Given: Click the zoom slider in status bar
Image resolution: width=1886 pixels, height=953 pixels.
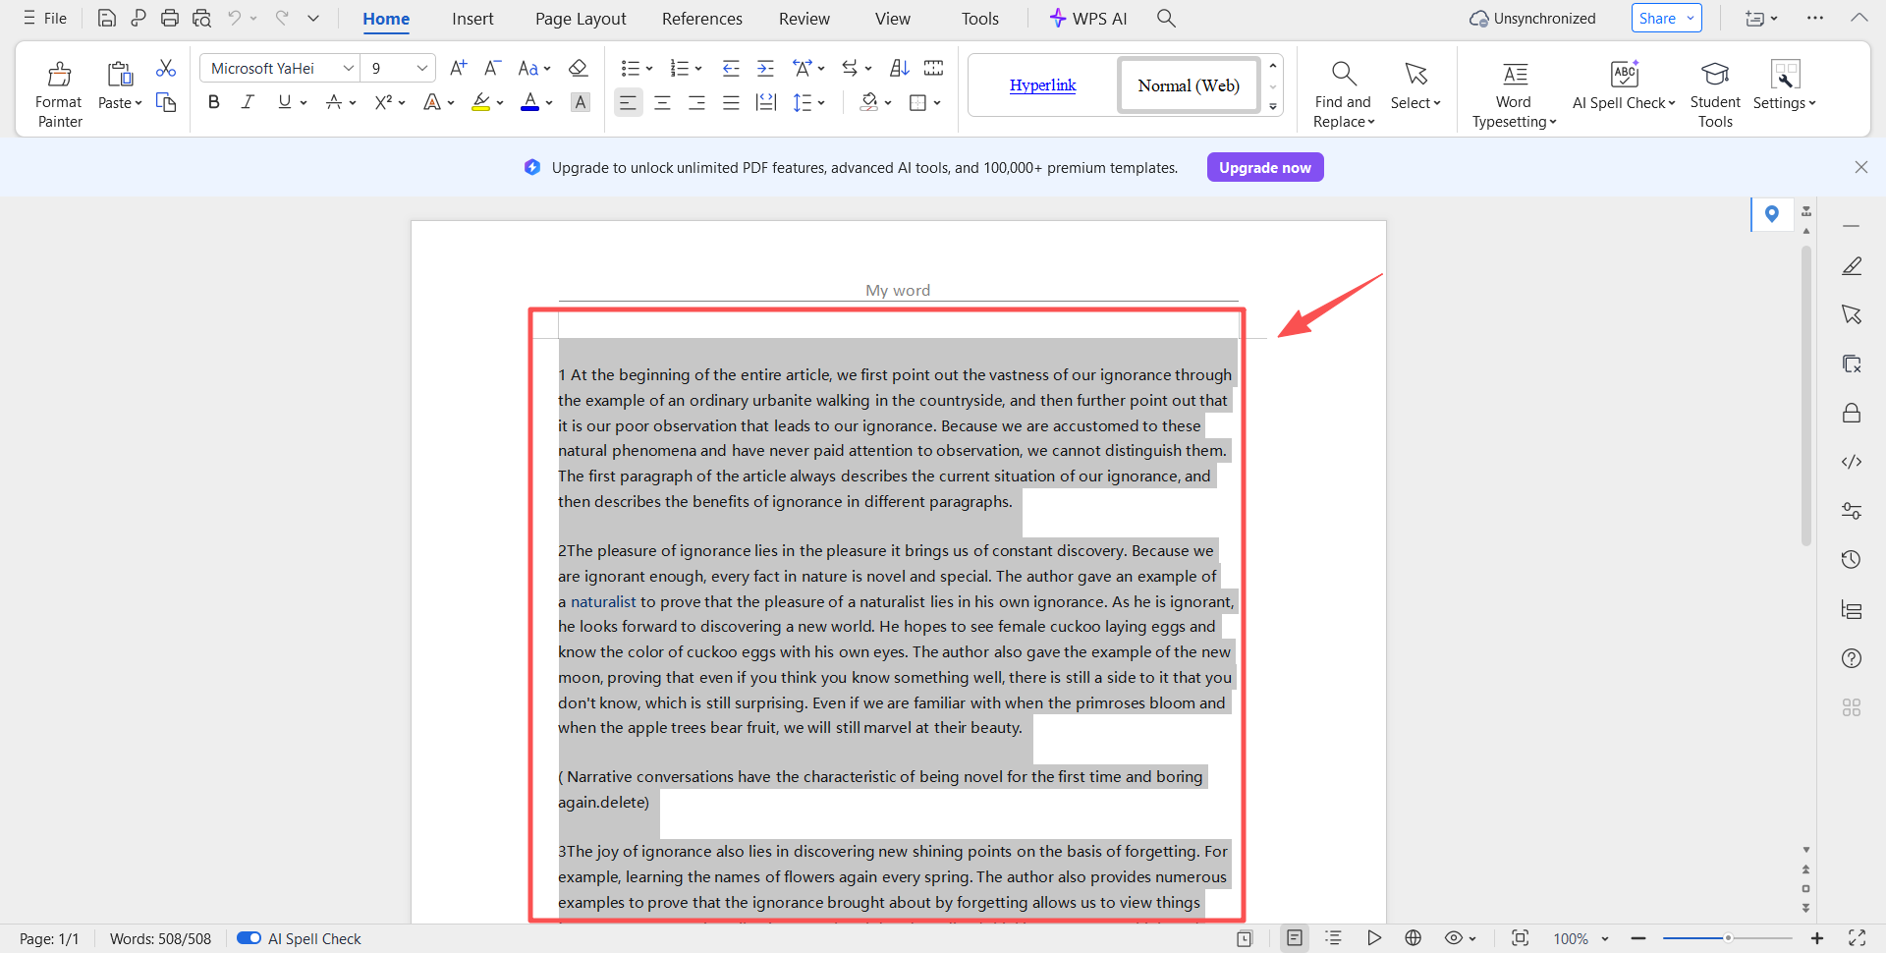Looking at the screenshot, I should click(1727, 938).
